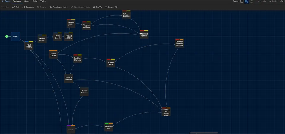
Task: Select the První úspěch passage
Action: (58, 37)
